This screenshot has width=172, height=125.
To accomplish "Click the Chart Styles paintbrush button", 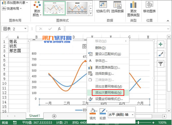I will tap(161, 54).
